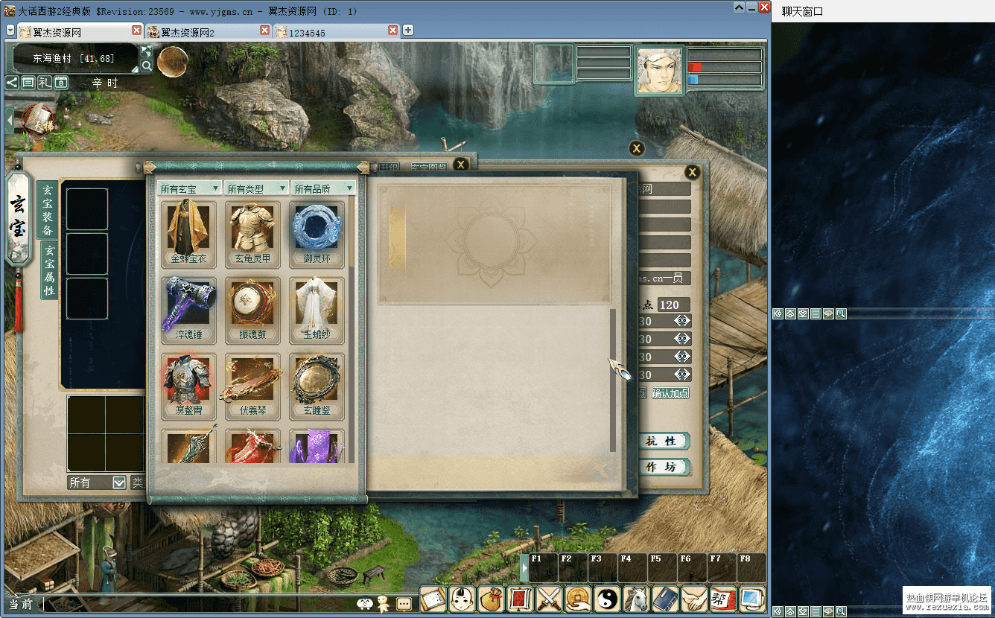Open the 礼 gift icon

[x=45, y=83]
